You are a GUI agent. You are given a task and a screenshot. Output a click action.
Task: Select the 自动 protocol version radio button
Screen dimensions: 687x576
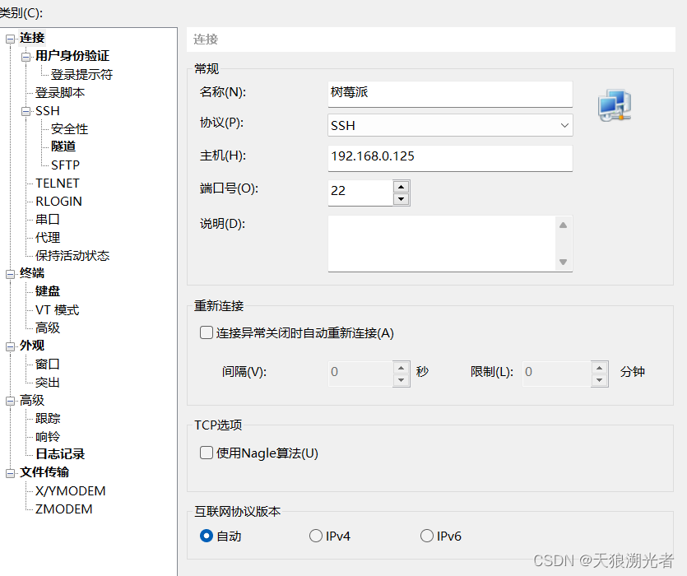[x=207, y=536]
